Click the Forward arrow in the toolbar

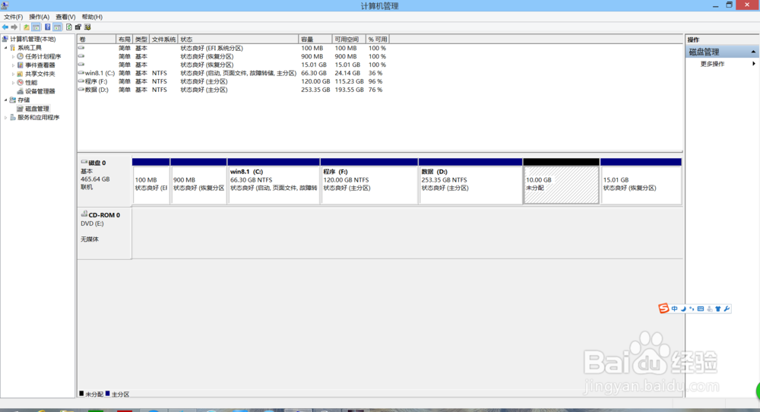point(14,27)
